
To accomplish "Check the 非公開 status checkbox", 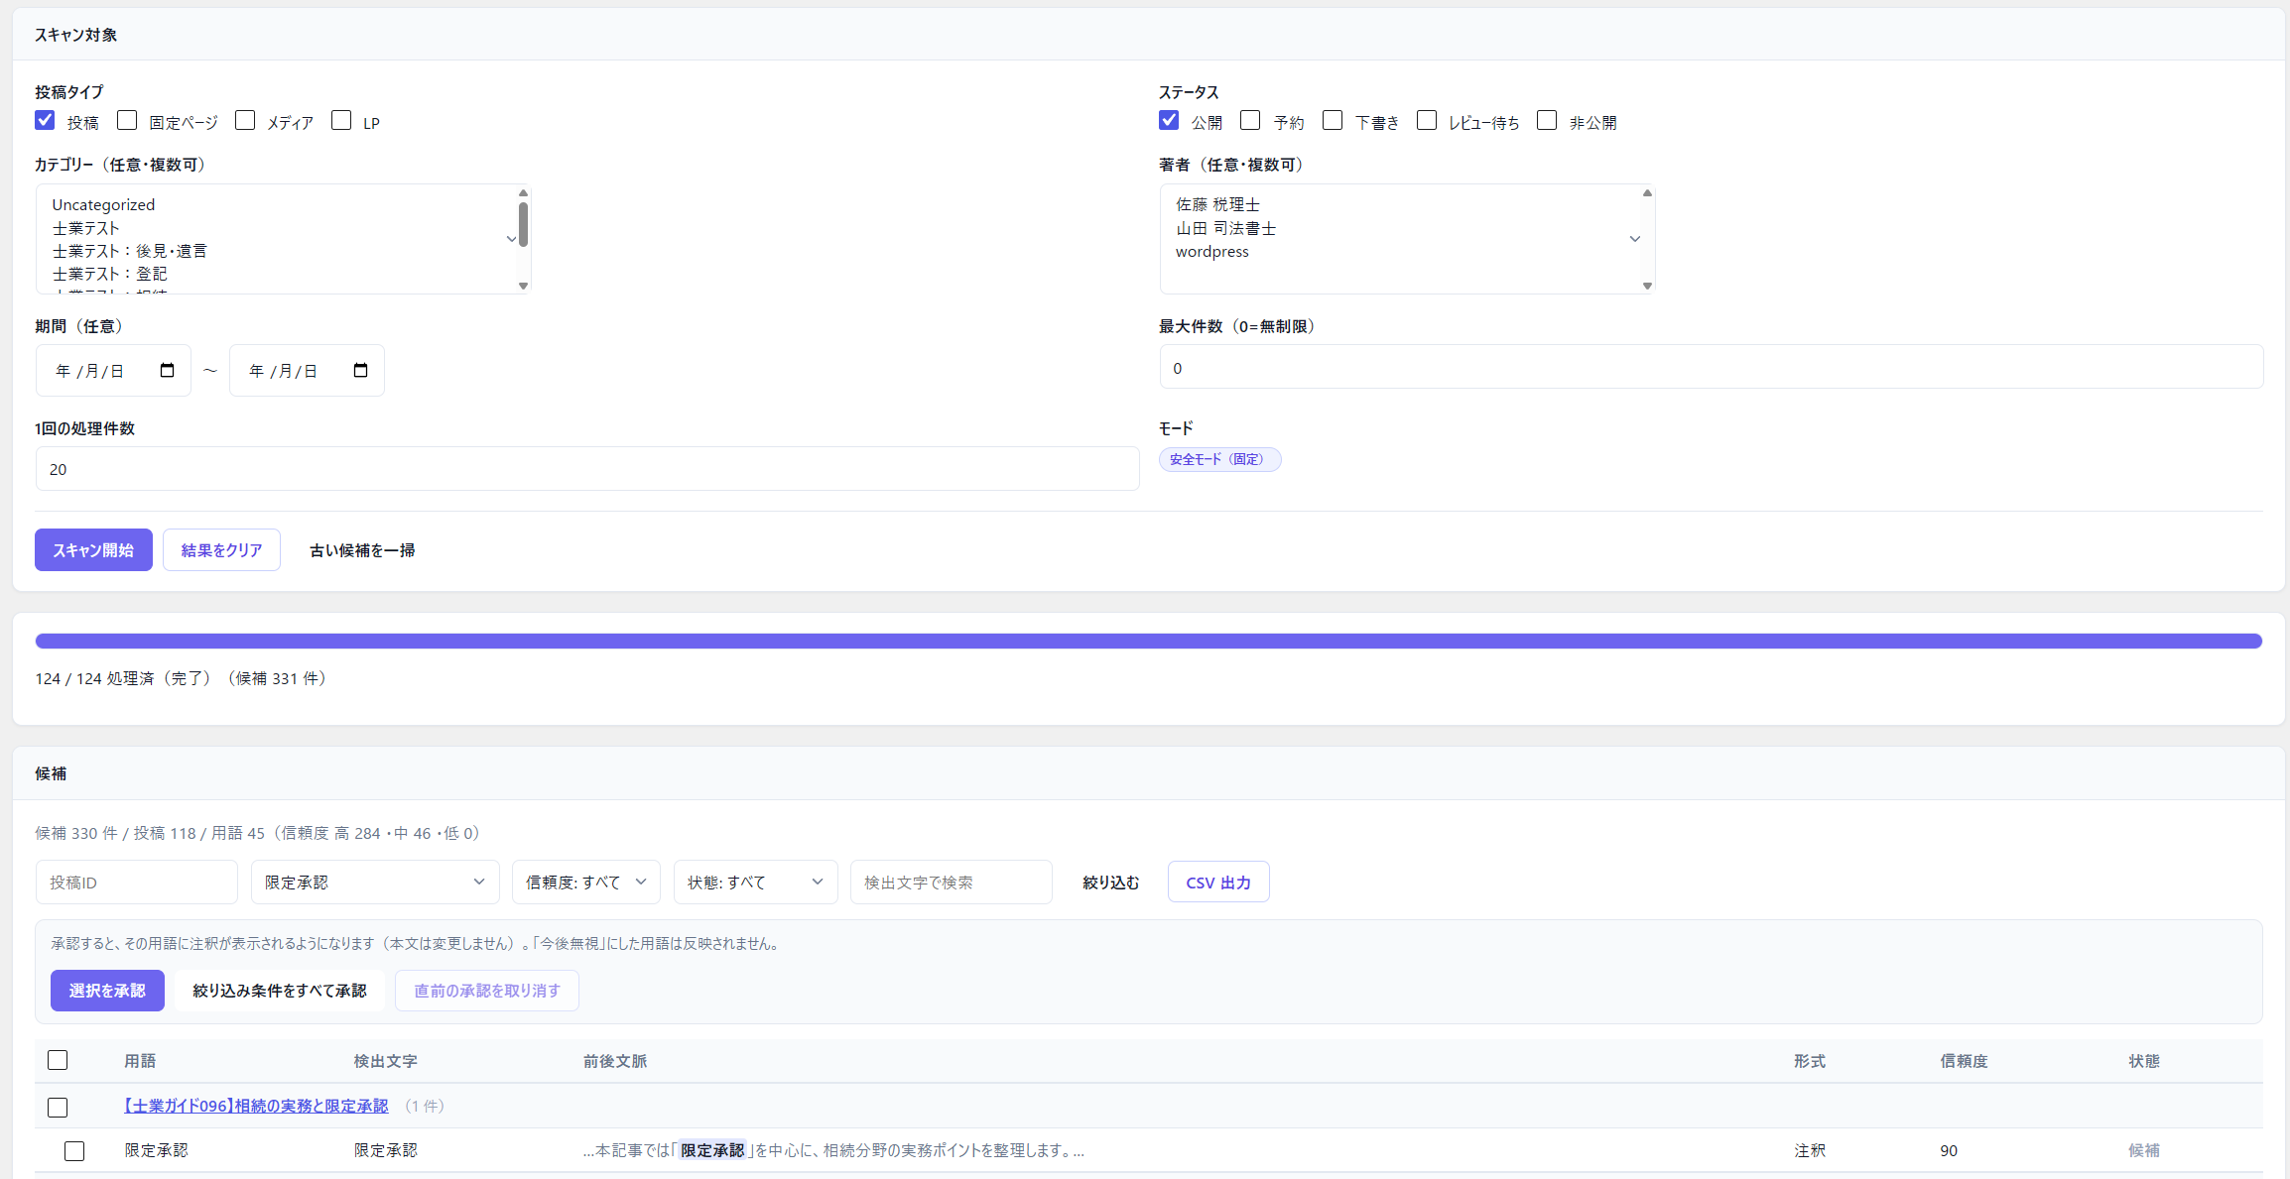I will (1547, 121).
